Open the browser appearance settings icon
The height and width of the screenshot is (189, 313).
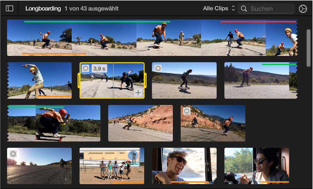pyautogui.click(x=303, y=9)
